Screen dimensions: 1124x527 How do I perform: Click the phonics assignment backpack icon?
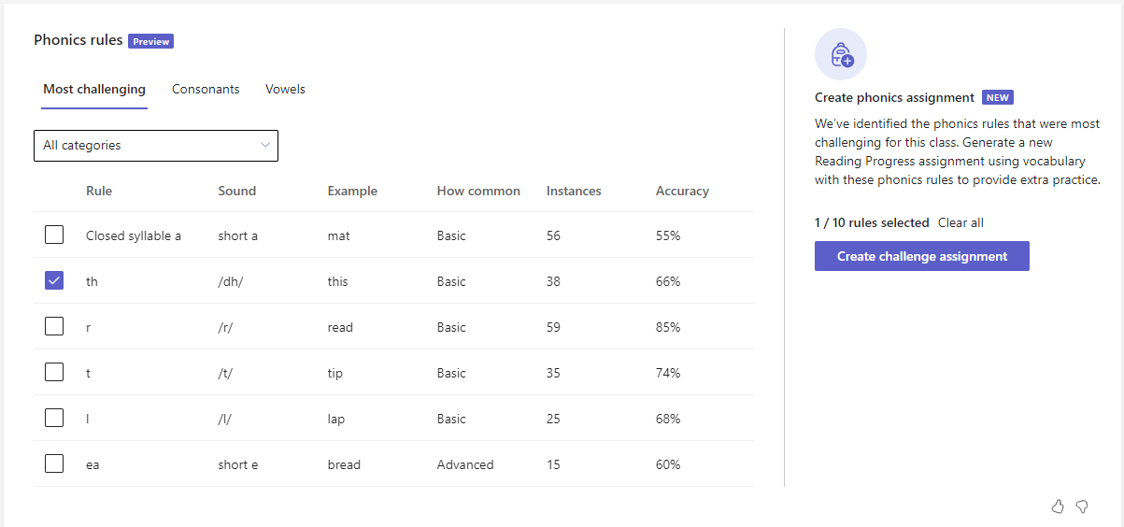click(840, 54)
